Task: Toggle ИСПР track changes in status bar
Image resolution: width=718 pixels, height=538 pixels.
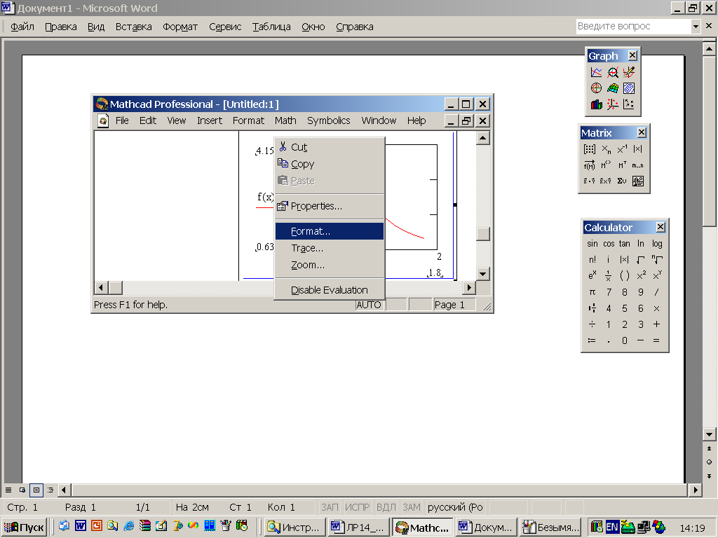Action: click(x=357, y=507)
